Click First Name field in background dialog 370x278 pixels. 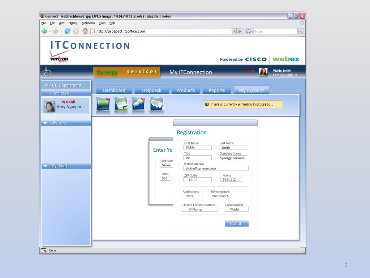(166, 165)
